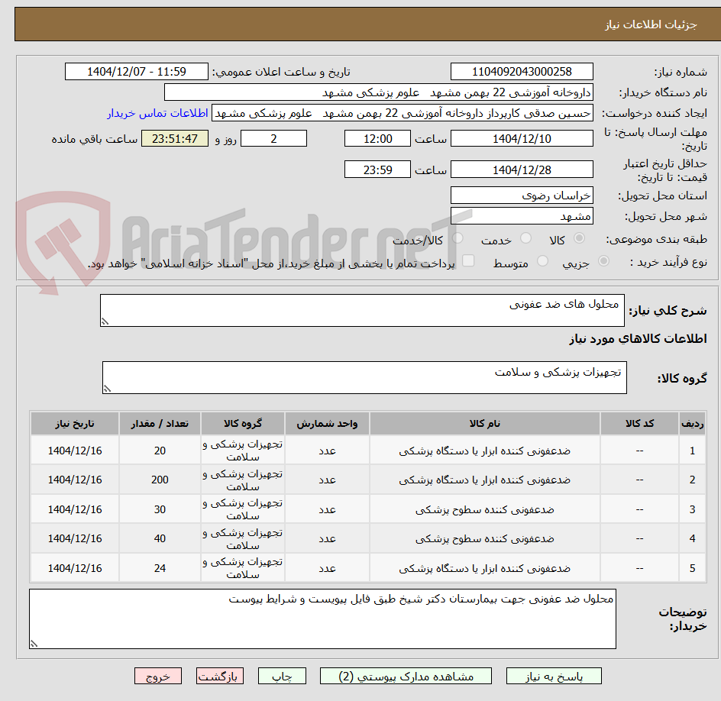Image resolution: width=721 pixels, height=701 pixels.
Task: Click the تعداد / مقدار column header
Action: point(160,423)
